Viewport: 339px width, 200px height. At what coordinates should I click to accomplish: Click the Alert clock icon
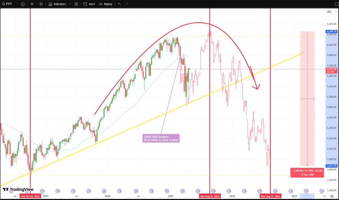pyautogui.click(x=85, y=4)
